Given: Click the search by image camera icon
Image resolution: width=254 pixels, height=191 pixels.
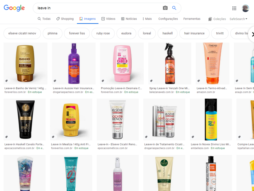Looking at the screenshot, I should [x=165, y=8].
